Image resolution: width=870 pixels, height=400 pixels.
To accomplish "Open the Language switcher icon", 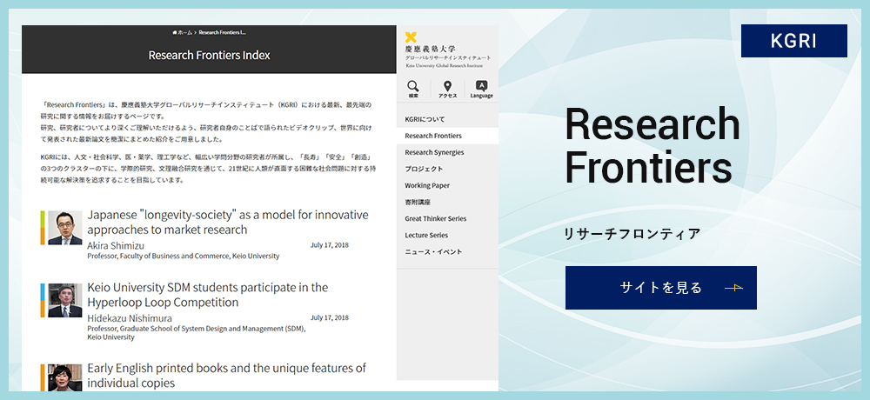I will 482,86.
